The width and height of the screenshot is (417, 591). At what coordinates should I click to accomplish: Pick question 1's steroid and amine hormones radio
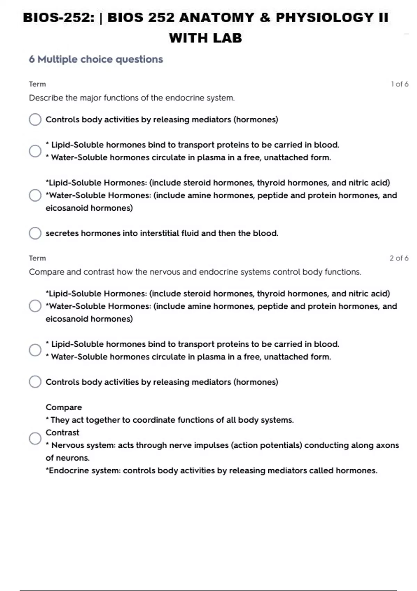click(35, 195)
